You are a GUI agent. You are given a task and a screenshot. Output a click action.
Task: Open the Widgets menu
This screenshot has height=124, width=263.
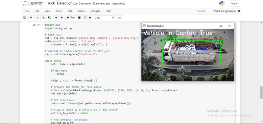pos(95,11)
